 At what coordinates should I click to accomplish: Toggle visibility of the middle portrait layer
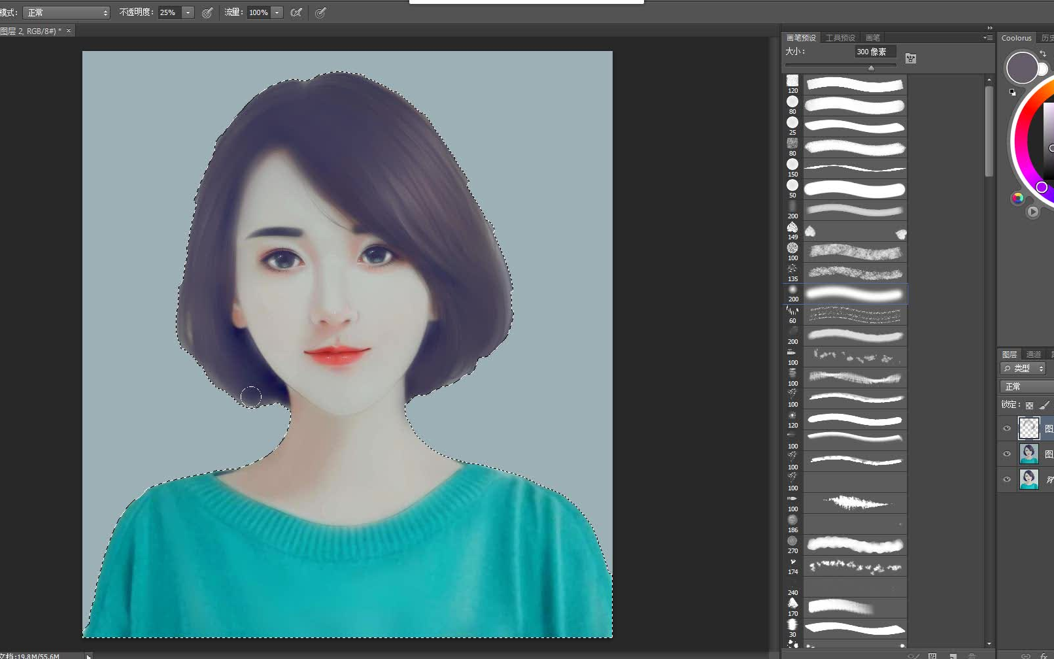[x=1008, y=454]
